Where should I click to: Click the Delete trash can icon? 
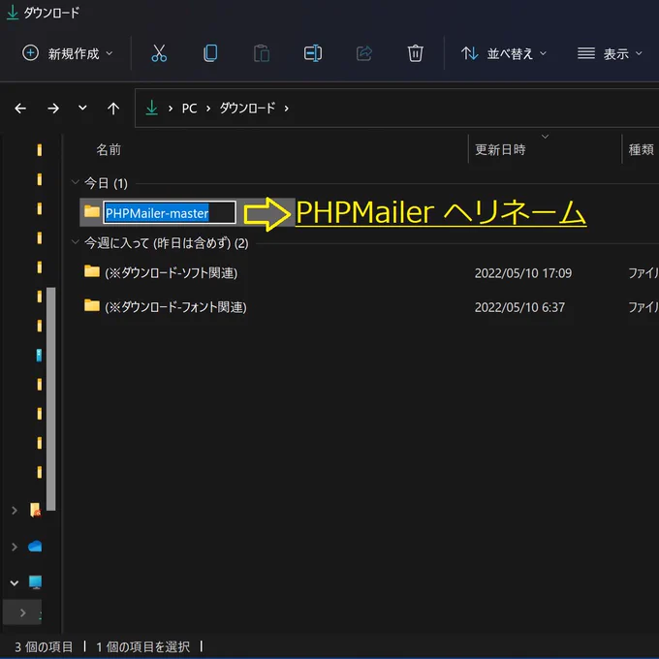[x=415, y=53]
